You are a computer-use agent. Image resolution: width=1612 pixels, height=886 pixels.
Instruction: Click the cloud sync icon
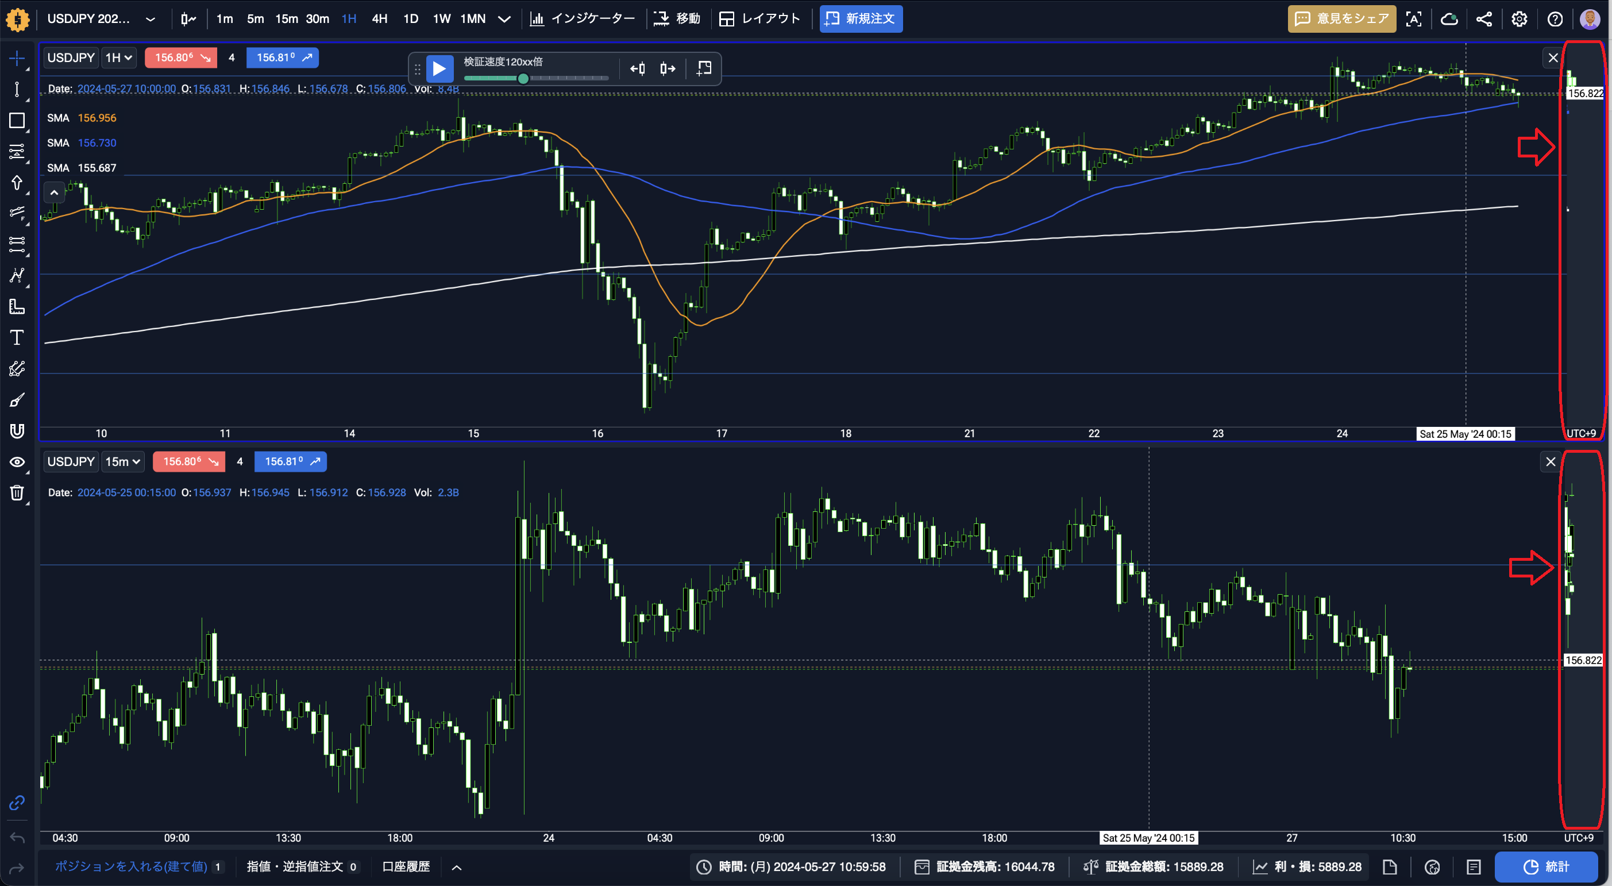tap(1449, 19)
